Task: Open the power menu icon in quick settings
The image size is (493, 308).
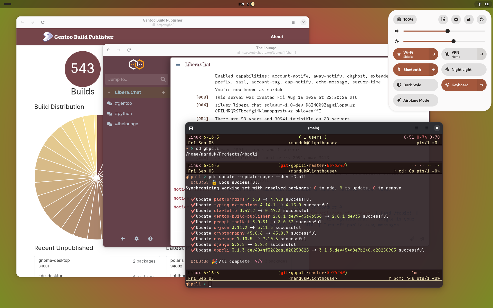Action: coord(481,20)
